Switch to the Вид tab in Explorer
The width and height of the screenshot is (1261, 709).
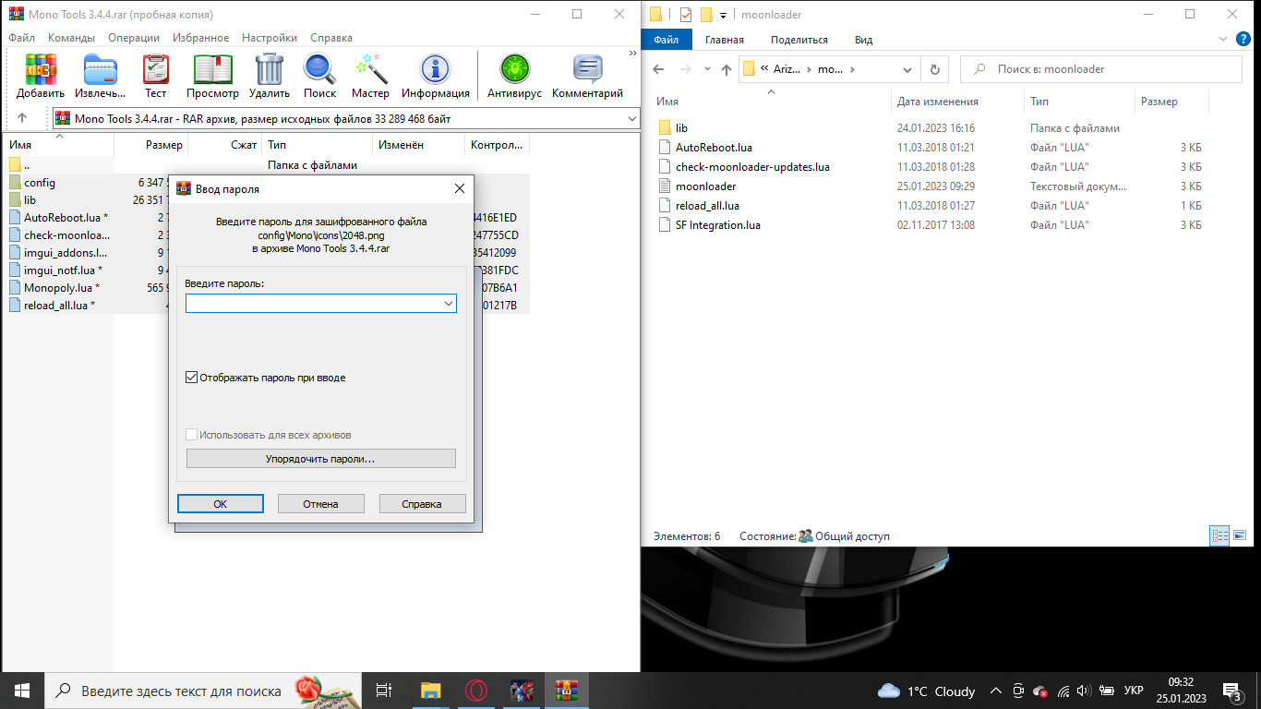(863, 40)
